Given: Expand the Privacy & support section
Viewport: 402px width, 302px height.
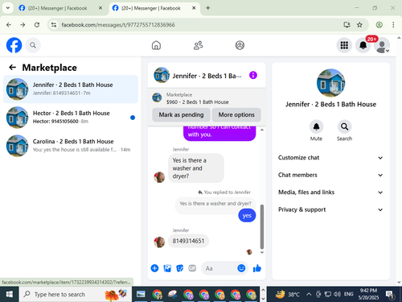Looking at the screenshot, I should [x=330, y=209].
